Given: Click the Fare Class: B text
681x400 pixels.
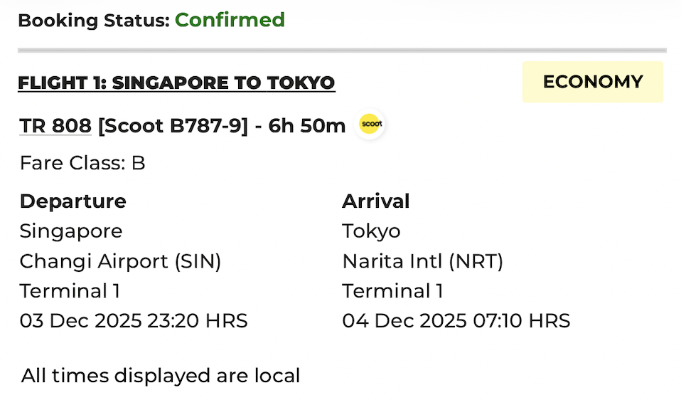Looking at the screenshot, I should tap(82, 163).
